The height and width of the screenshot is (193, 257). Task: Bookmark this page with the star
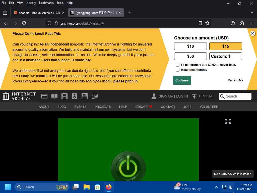tap(207, 23)
